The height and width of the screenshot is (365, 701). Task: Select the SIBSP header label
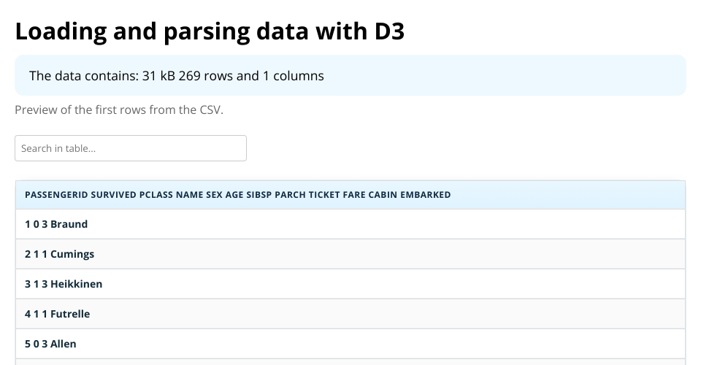coord(259,195)
